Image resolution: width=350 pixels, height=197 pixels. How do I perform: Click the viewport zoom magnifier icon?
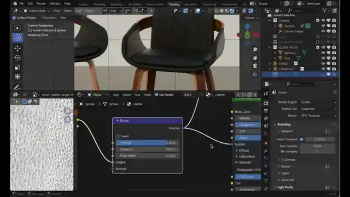coord(255,50)
